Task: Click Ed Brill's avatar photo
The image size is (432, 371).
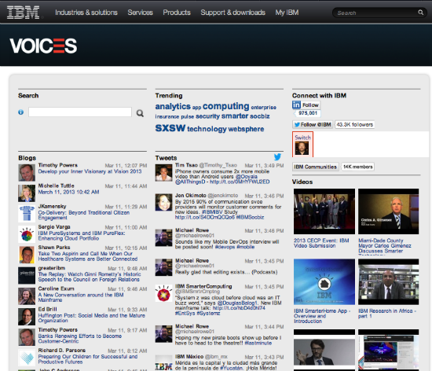Action: tap(27, 317)
